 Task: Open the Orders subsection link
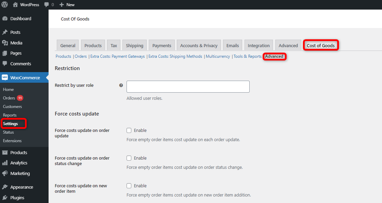point(81,56)
